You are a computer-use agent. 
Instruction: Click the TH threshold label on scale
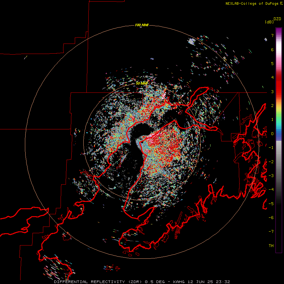271,246
